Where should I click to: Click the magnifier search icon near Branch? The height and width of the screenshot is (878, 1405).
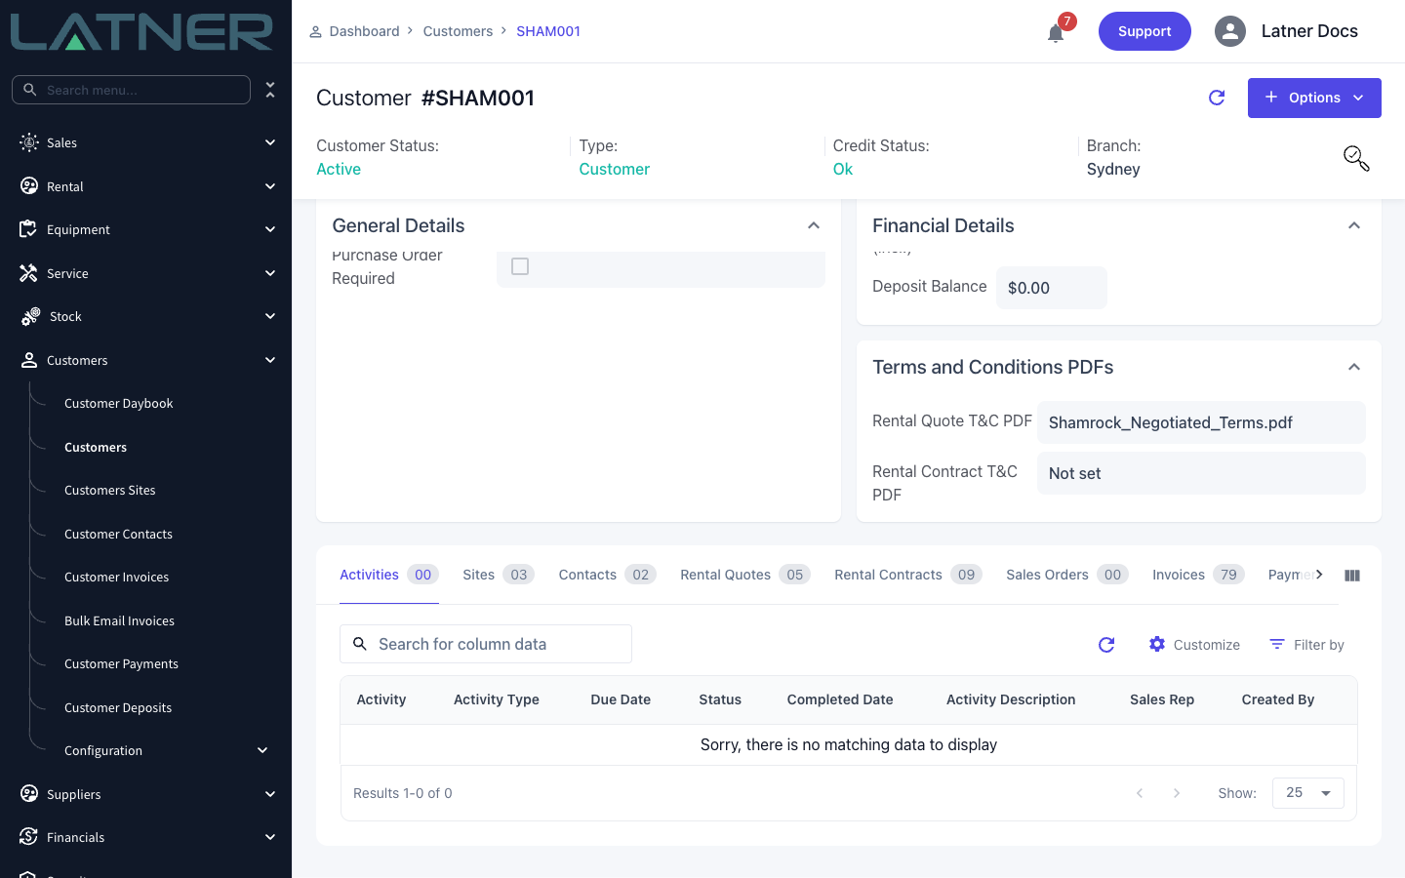coord(1356,158)
